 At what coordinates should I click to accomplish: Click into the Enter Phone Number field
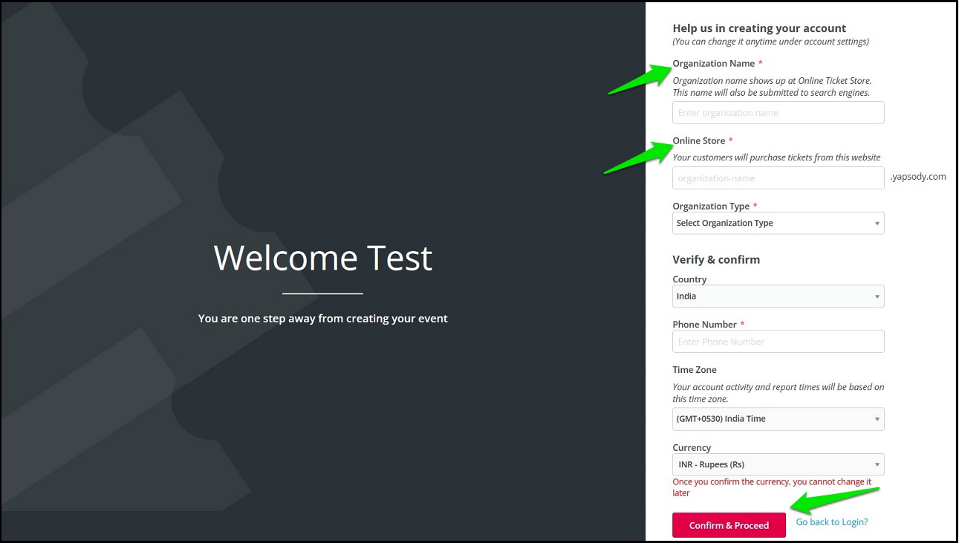pos(778,342)
